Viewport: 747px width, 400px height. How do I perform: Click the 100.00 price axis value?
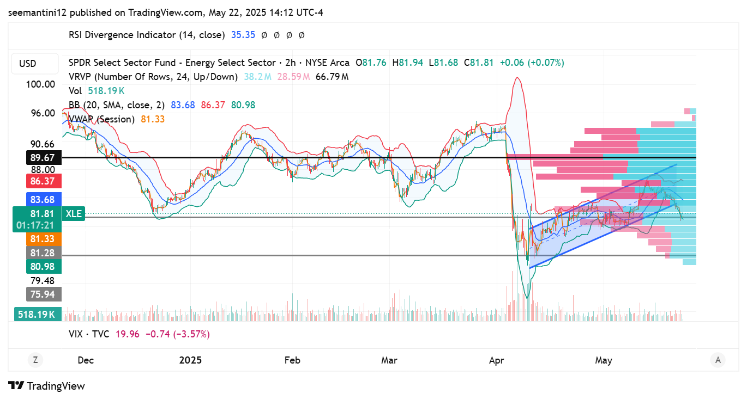42,84
